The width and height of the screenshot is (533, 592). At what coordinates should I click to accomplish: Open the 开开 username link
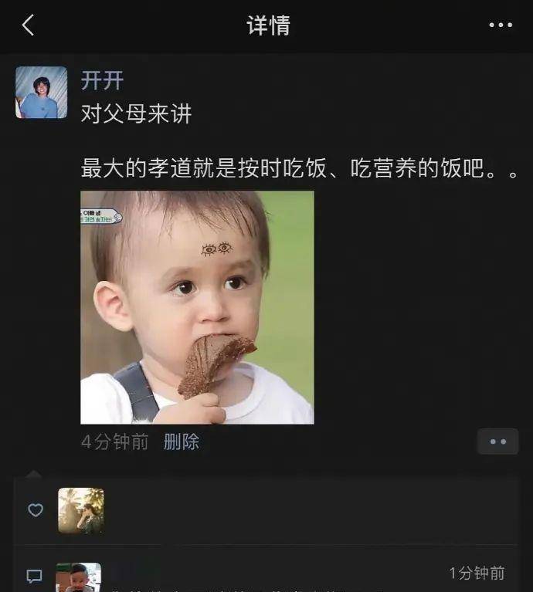pyautogui.click(x=102, y=80)
